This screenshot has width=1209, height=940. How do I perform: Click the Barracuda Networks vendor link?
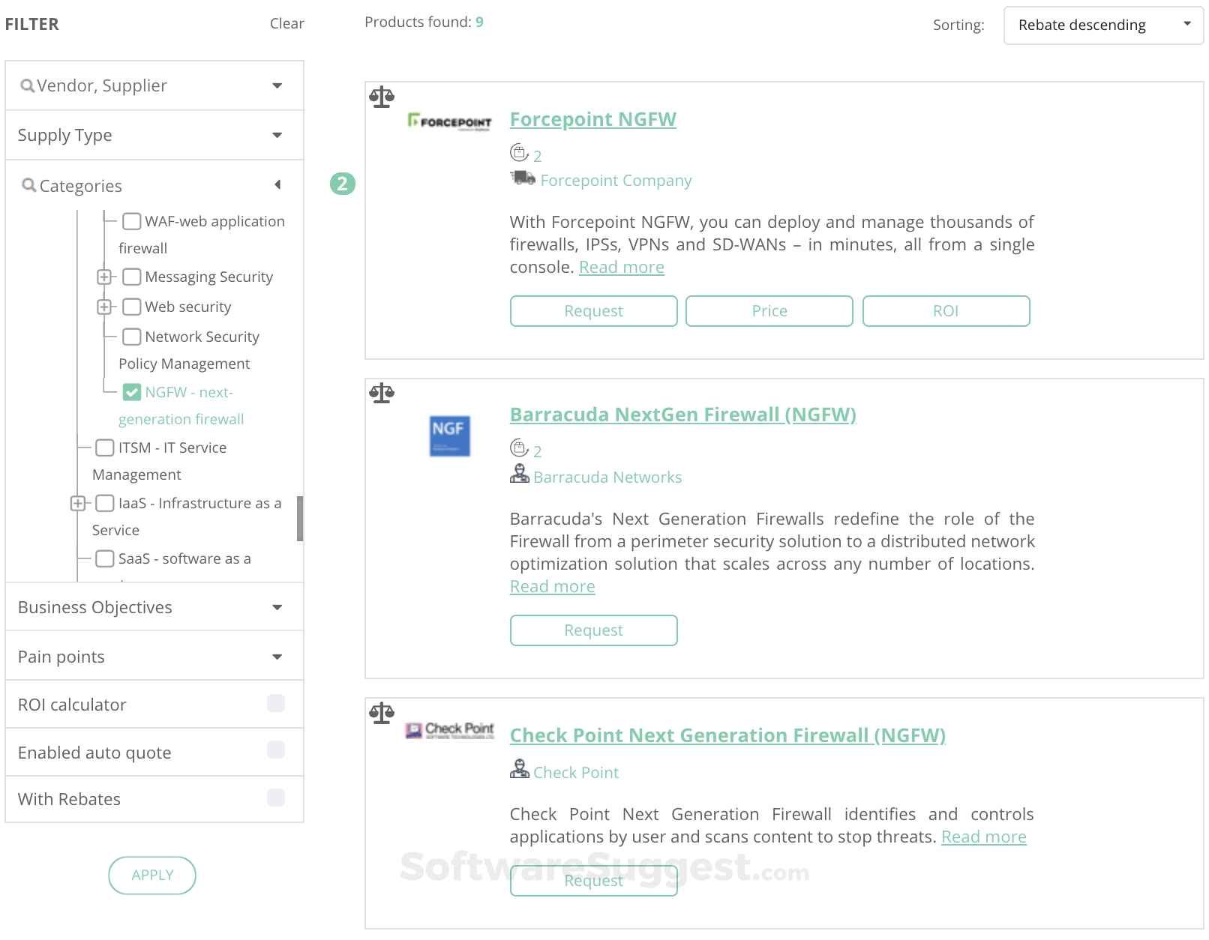(607, 477)
